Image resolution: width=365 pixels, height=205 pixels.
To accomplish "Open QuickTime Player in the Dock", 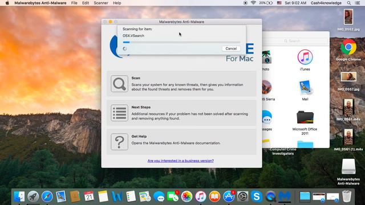I will tap(270, 196).
